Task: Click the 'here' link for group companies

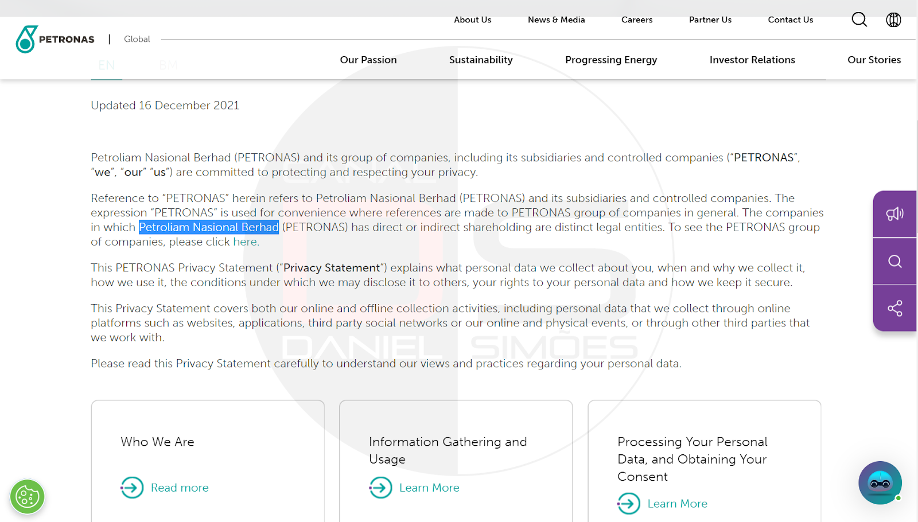Action: [x=245, y=241]
